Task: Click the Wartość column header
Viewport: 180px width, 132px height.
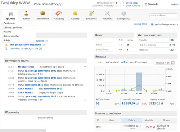Action: 149,120
